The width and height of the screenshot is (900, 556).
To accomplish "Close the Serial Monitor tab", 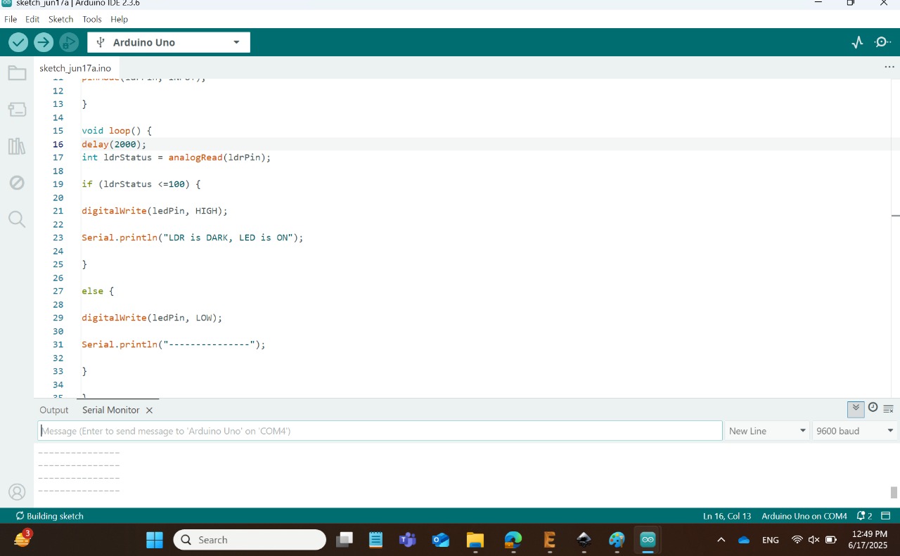I will 149,410.
